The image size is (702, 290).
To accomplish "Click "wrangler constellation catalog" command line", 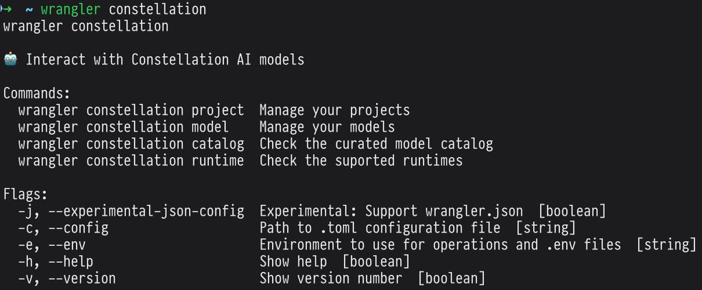I will (x=131, y=144).
